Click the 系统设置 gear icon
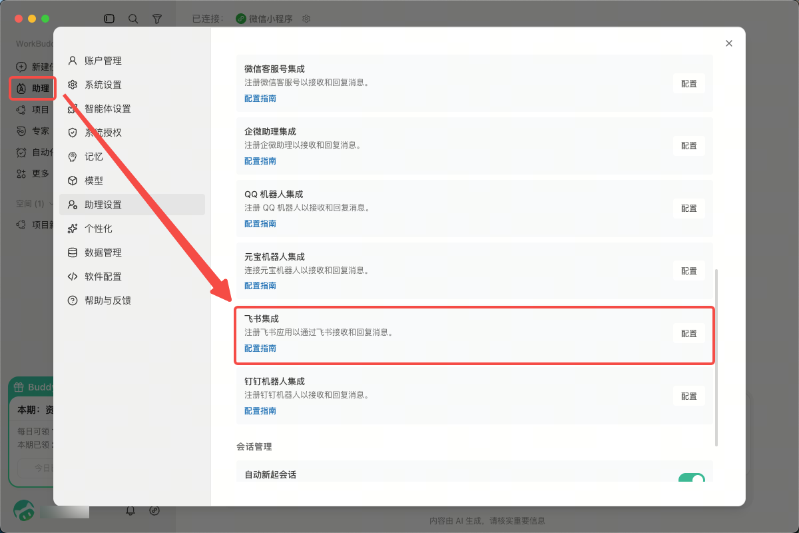 click(73, 85)
